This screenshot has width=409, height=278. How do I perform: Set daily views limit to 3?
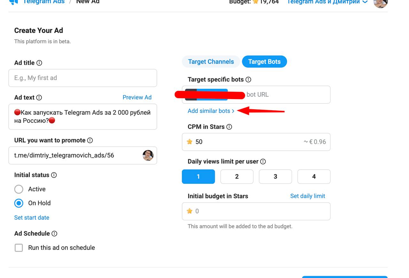275,176
